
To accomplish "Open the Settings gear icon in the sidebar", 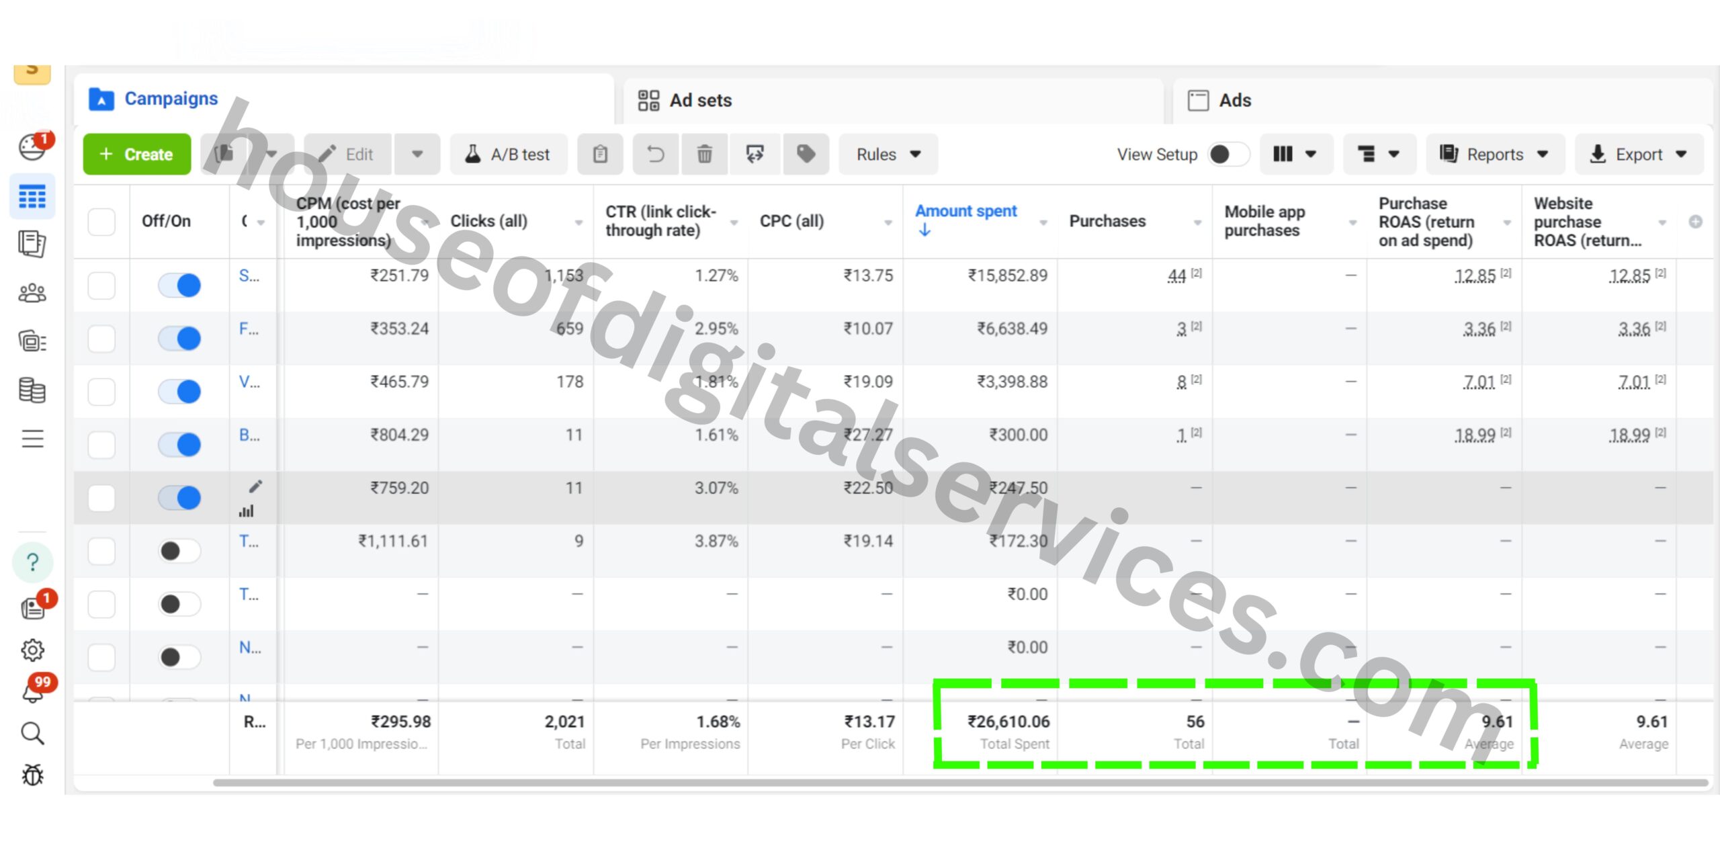I will tap(32, 650).
